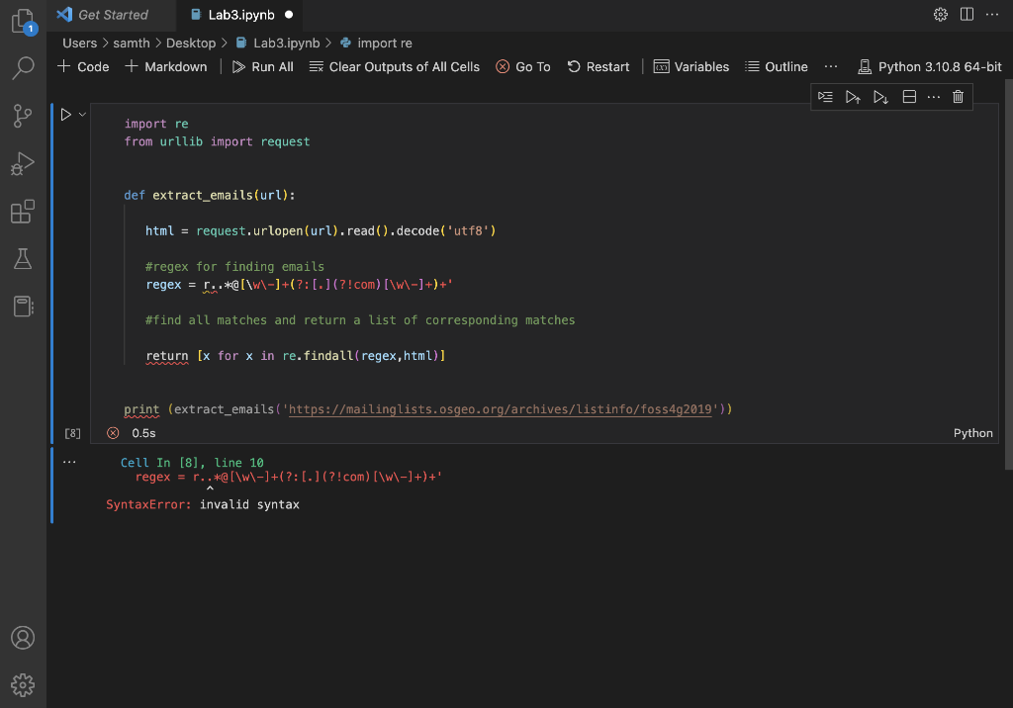Run the cell with the play button
This screenshot has height=708, width=1013.
click(66, 115)
